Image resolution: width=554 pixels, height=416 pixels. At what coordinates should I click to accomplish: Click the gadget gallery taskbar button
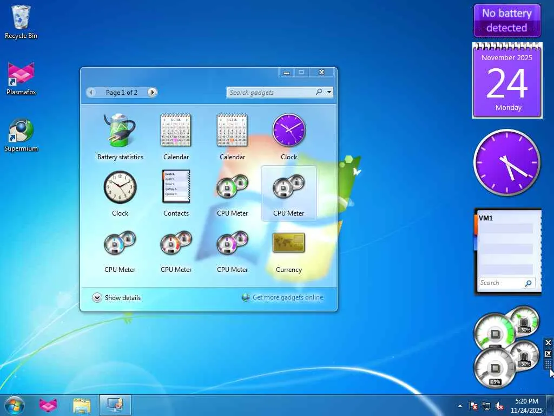(115, 405)
